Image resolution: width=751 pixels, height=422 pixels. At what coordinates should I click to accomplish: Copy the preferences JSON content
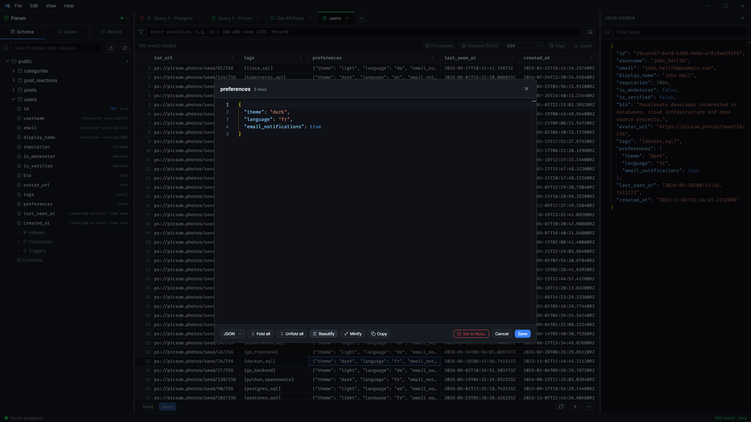379,334
